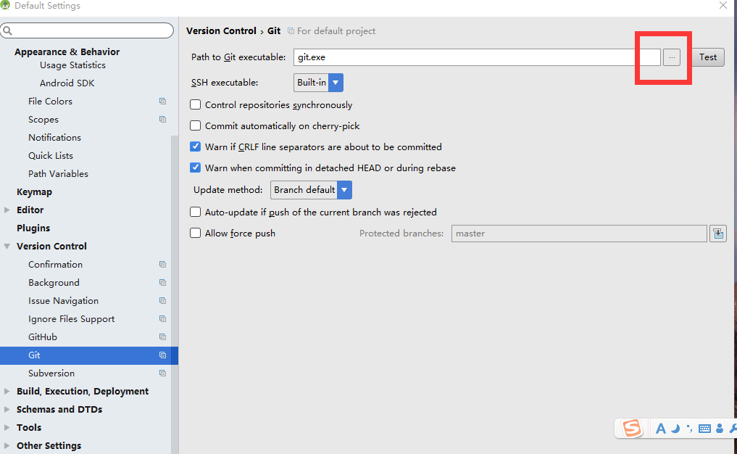Image resolution: width=737 pixels, height=454 pixels.
Task: Uncheck the CRLF line separators warning
Action: (x=195, y=146)
